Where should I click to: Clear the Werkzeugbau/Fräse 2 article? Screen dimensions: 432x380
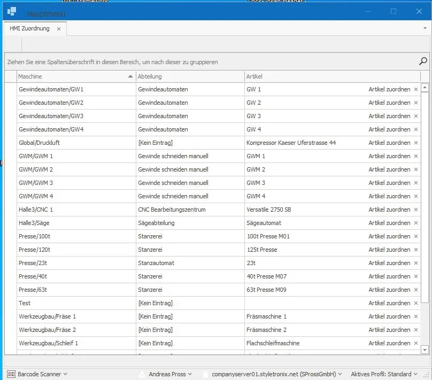[416, 330]
